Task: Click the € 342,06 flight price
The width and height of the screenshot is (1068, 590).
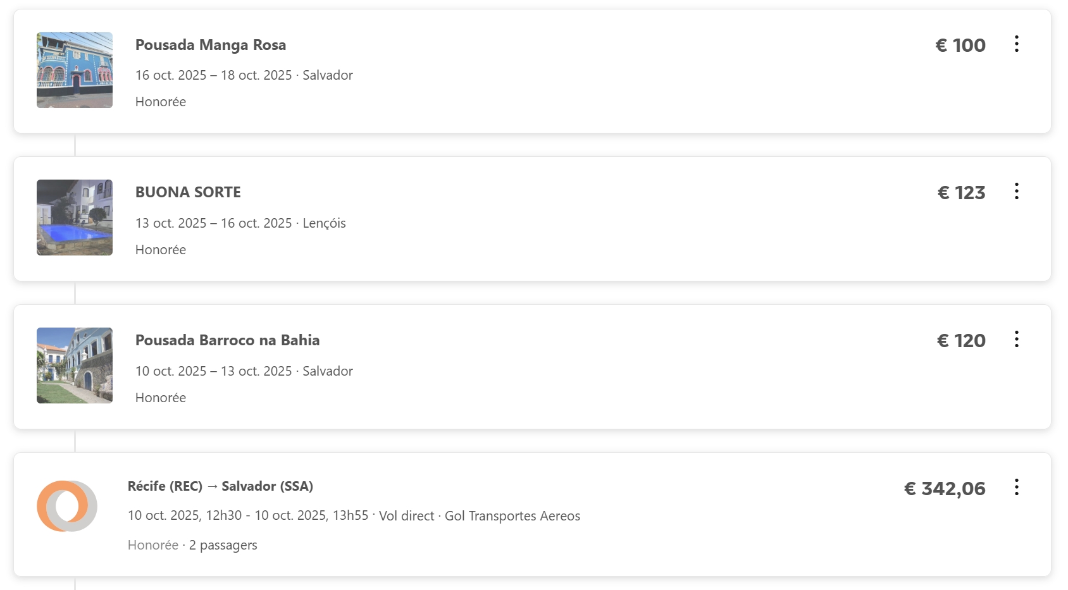Action: pyautogui.click(x=945, y=489)
